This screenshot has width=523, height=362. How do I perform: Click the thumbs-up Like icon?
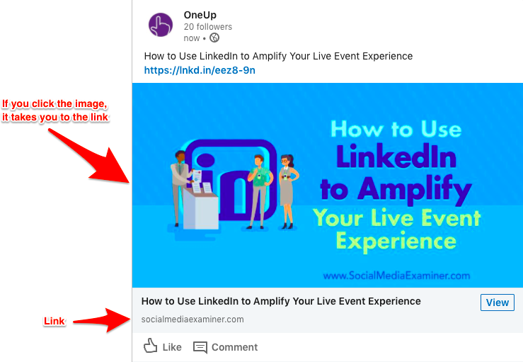(151, 346)
